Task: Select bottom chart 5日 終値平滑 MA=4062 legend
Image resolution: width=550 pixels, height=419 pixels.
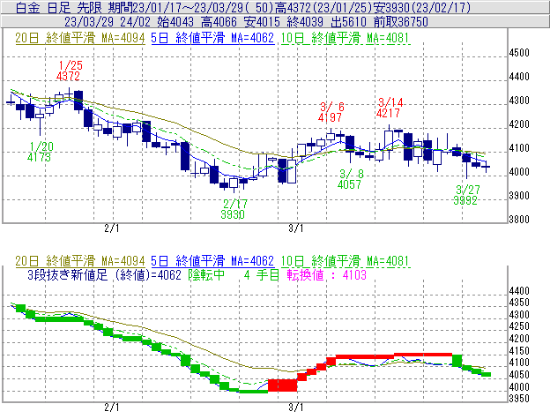Action: click(x=212, y=261)
